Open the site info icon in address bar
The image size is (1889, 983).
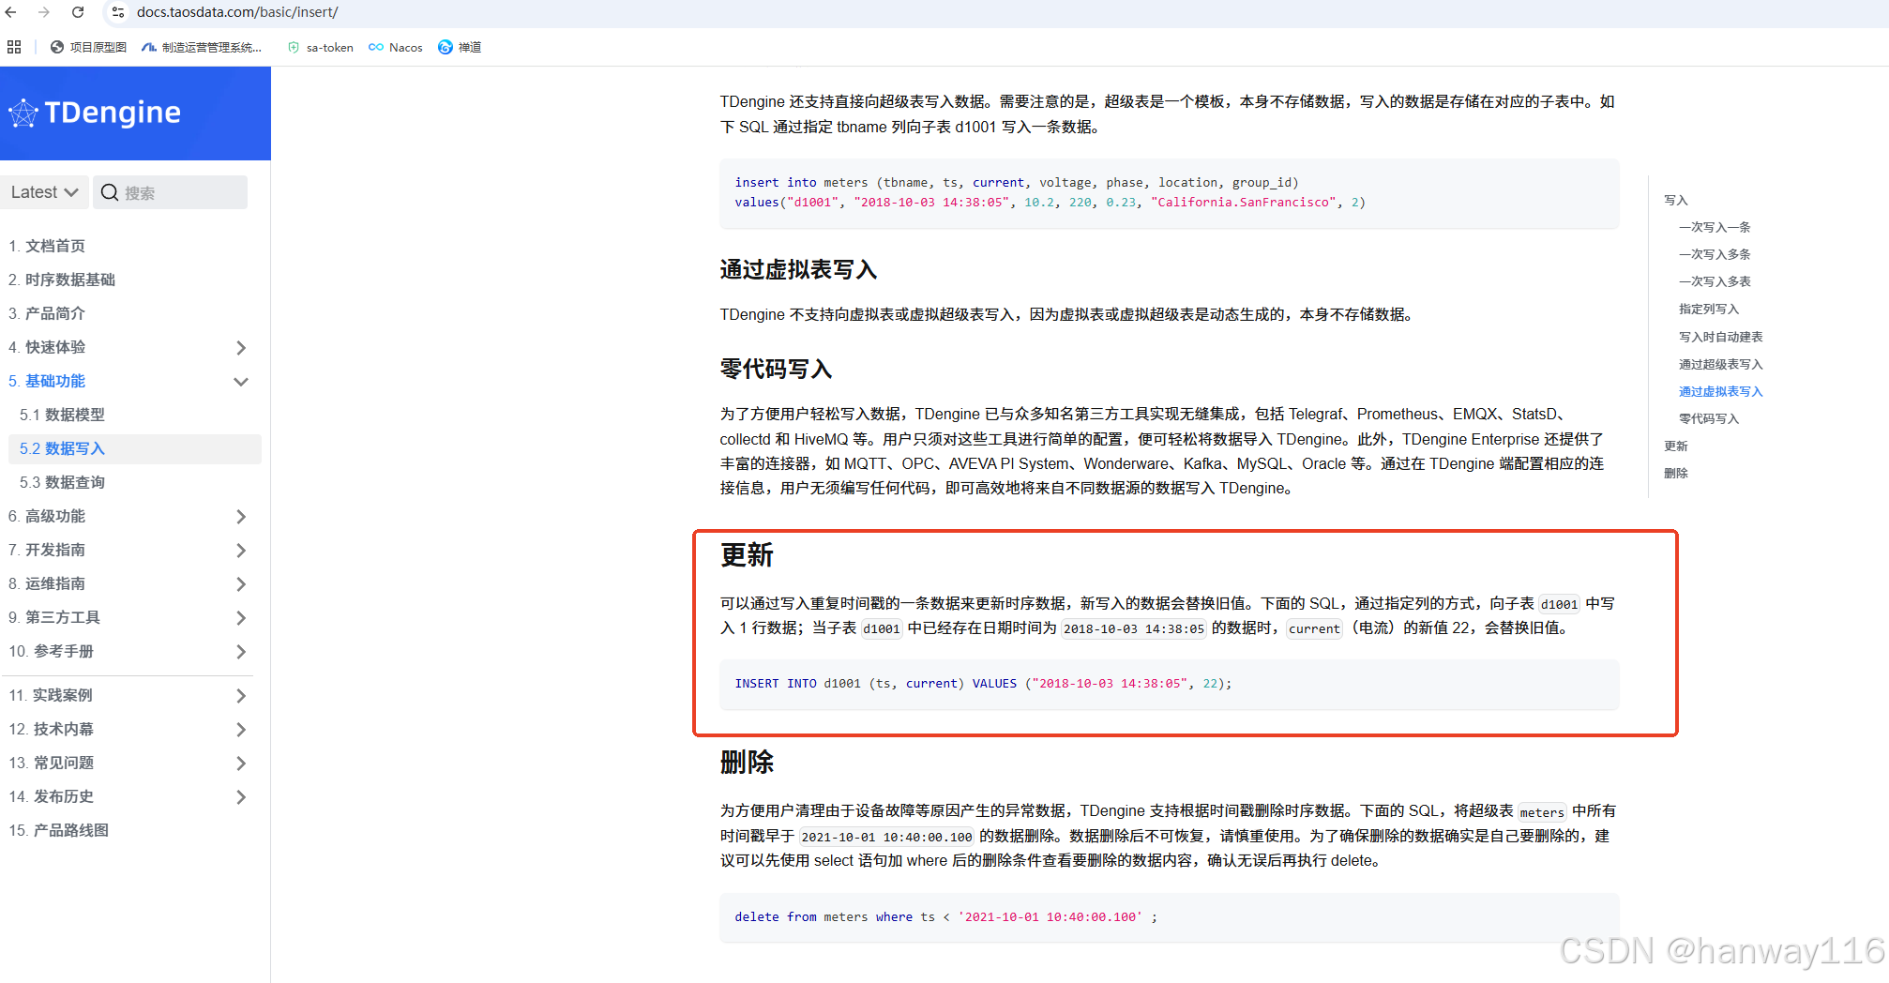(118, 12)
